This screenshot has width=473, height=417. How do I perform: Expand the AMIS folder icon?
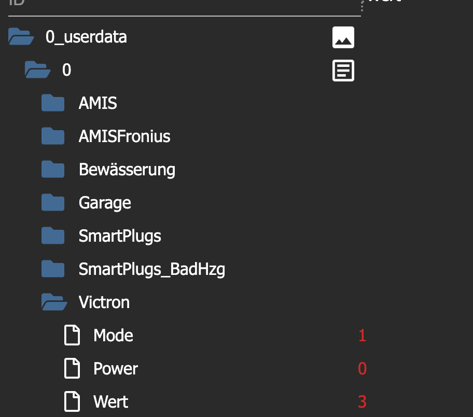tap(53, 103)
